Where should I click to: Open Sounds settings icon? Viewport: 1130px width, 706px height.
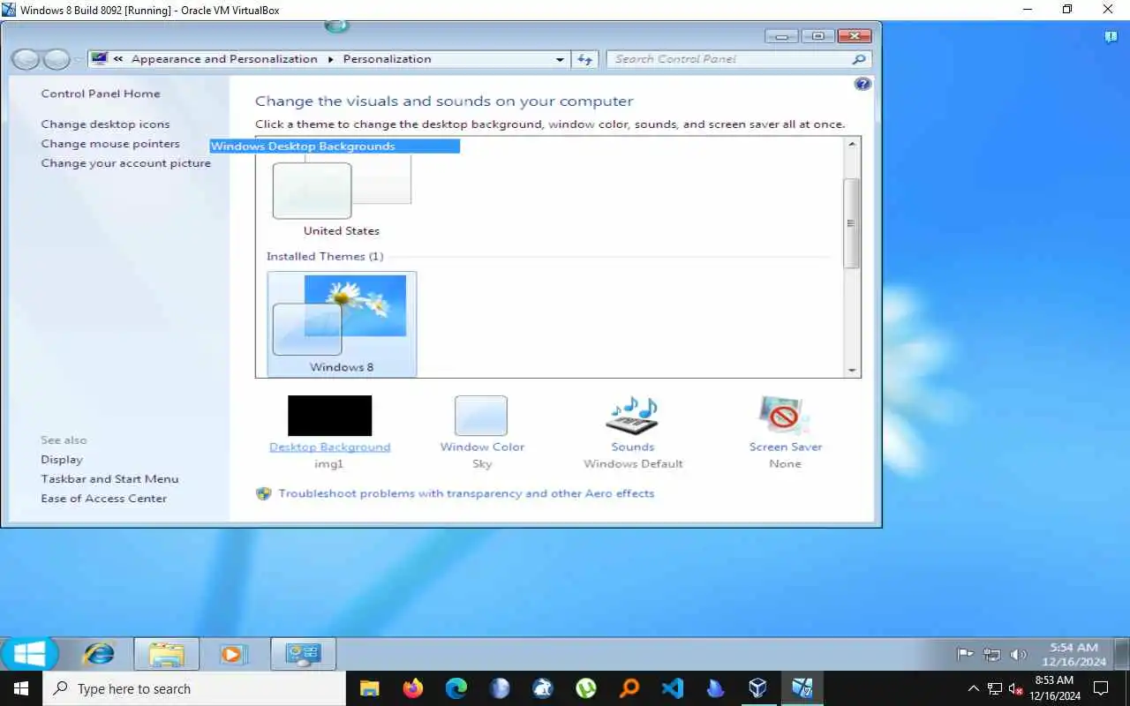point(632,416)
